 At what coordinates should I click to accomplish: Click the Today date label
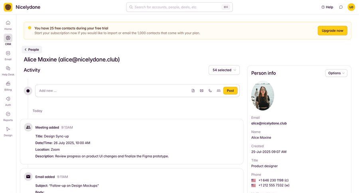(x=37, y=111)
